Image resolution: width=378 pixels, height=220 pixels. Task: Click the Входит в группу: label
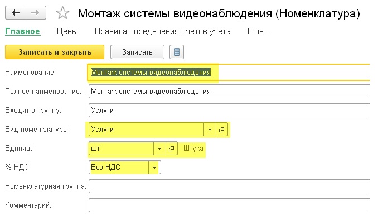click(x=33, y=111)
